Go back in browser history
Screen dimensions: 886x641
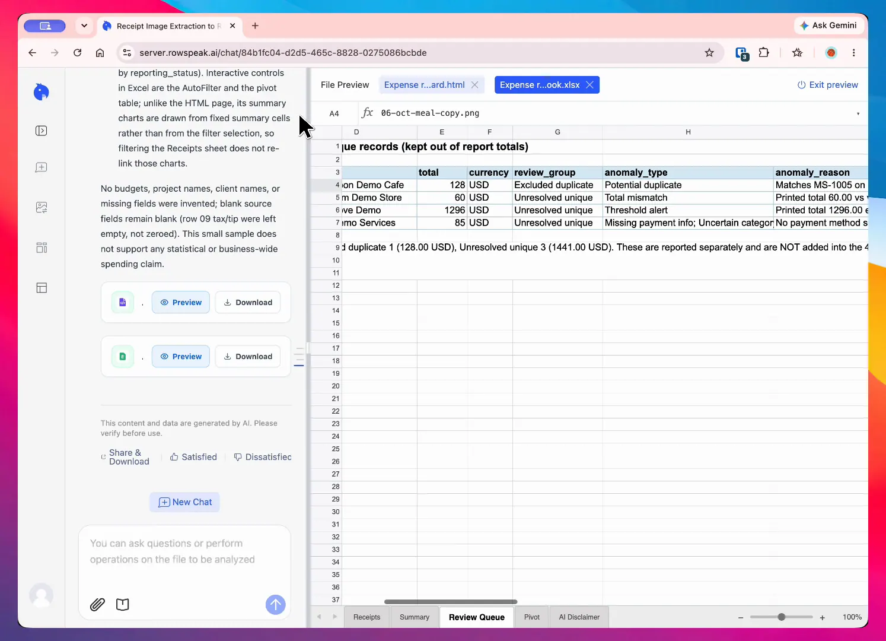33,53
